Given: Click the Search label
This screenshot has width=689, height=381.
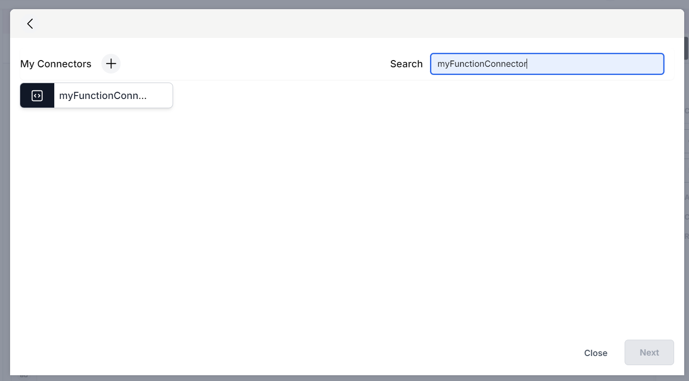Looking at the screenshot, I should pyautogui.click(x=406, y=64).
